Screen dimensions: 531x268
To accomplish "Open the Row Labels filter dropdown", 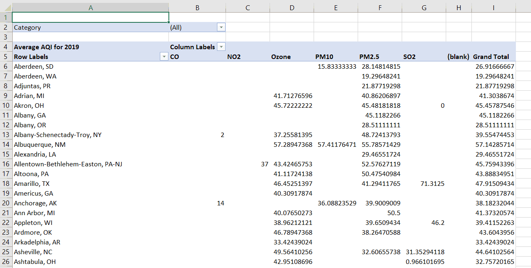I will click(x=165, y=57).
